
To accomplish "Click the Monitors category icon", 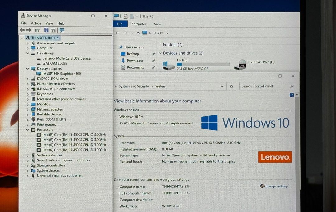I will click(33, 104).
